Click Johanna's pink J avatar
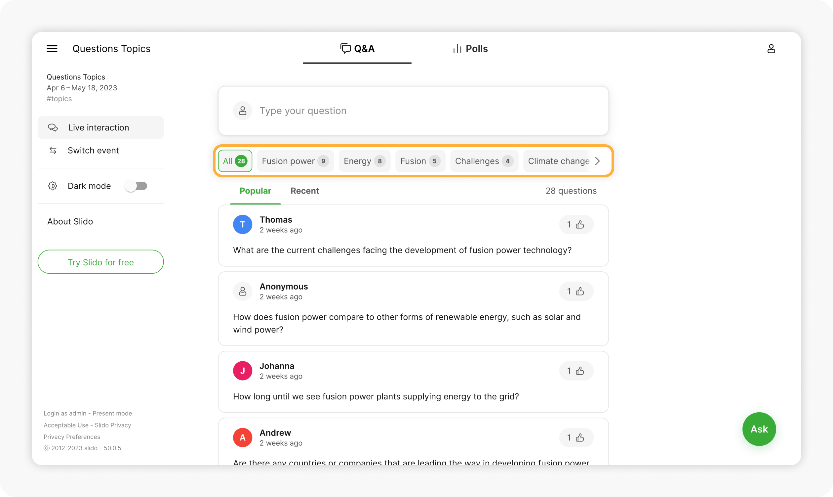The image size is (833, 497). (243, 371)
